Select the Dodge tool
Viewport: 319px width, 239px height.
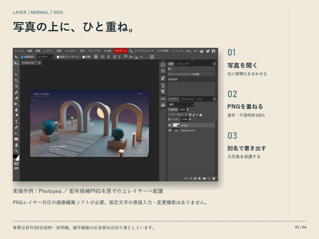click(16, 116)
